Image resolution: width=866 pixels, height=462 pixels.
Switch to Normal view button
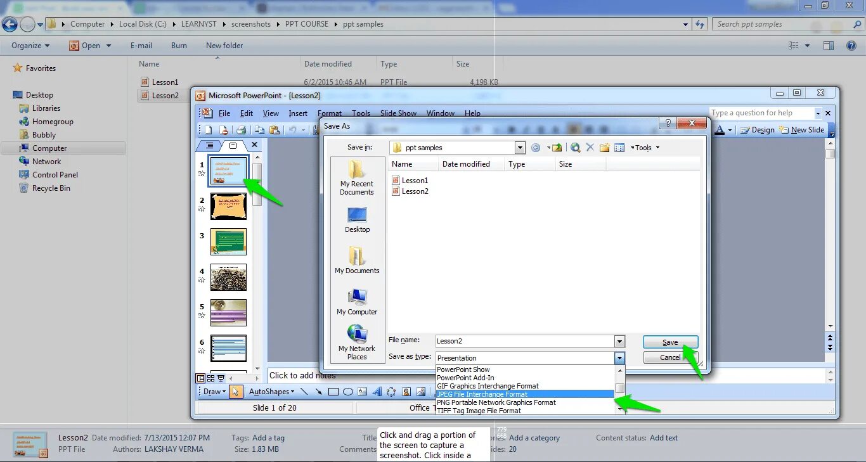click(x=201, y=378)
